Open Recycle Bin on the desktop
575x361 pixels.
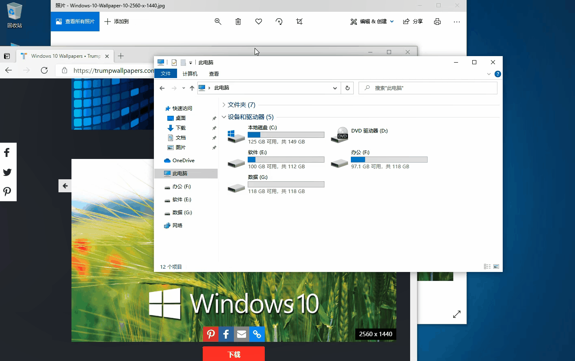15,15
